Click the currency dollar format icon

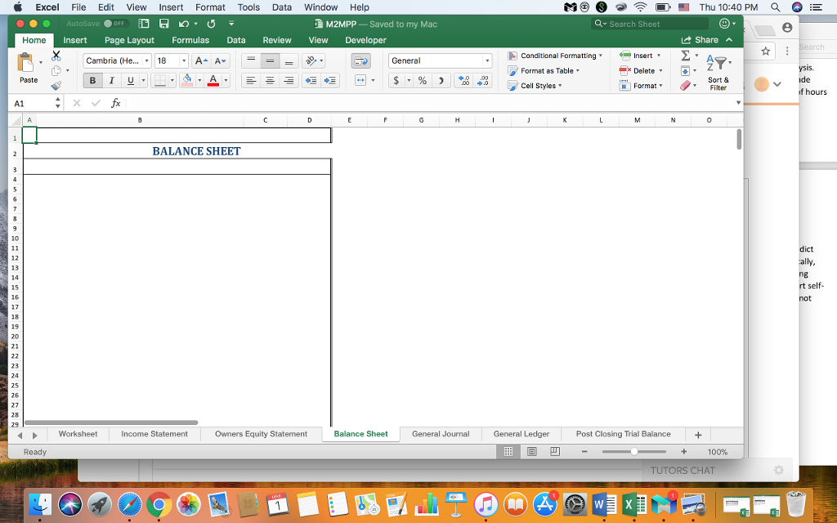396,81
